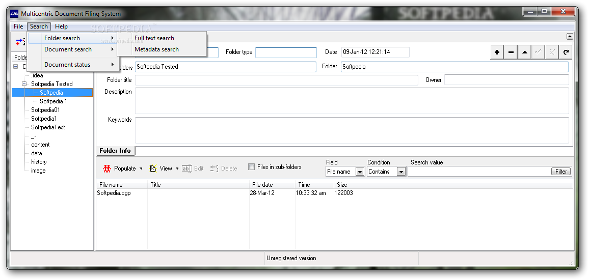
Task: Select the content tree folder
Action: (x=40, y=145)
